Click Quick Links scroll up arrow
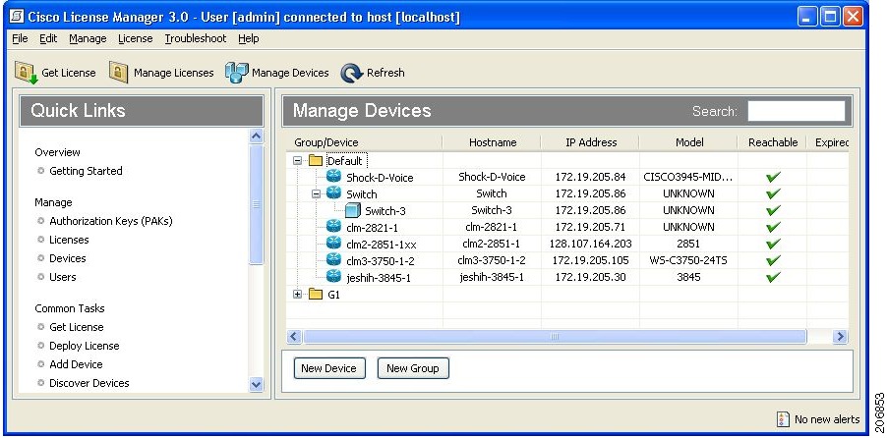Image resolution: width=887 pixels, height=438 pixels. pyautogui.click(x=257, y=136)
